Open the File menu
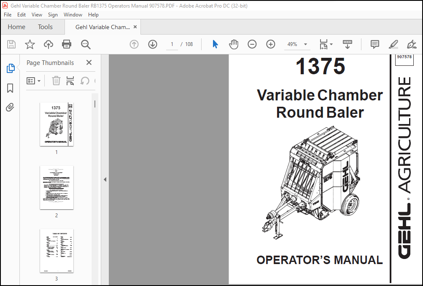This screenshot has height=286, width=423. (8, 15)
